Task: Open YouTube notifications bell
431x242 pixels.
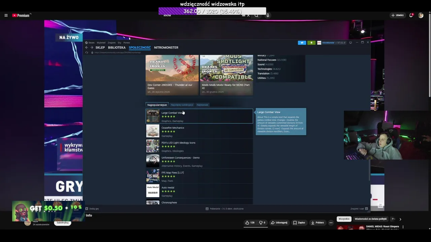Action: tap(411, 15)
